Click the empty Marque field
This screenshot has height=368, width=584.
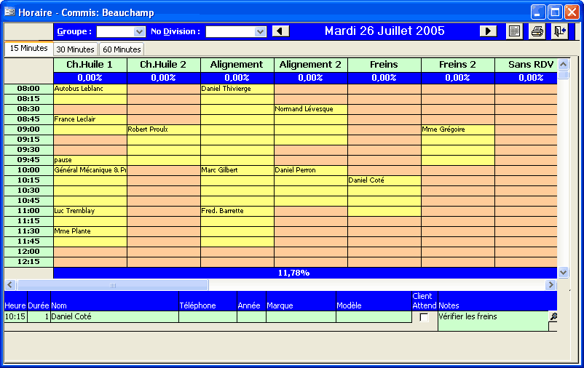pyautogui.click(x=301, y=316)
